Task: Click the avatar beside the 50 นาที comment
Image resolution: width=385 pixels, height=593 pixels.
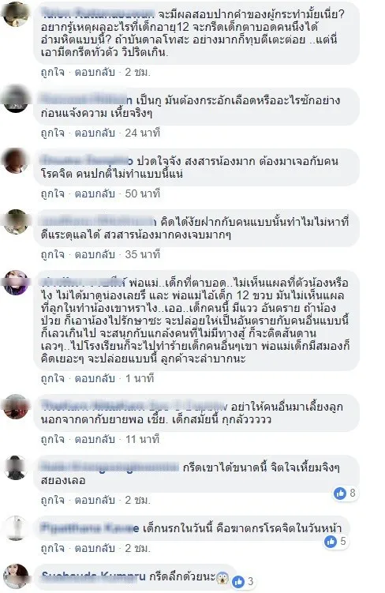Action: (16, 160)
